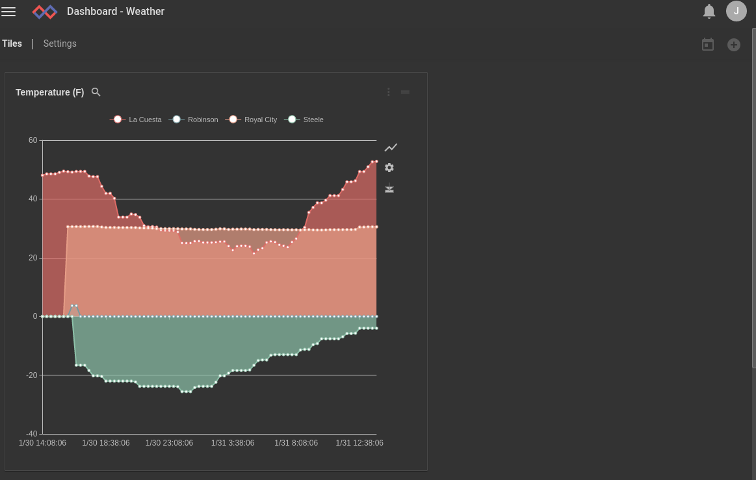Viewport: 756px width, 480px height.
Task: Toggle Steele series in legend
Action: (x=304, y=120)
